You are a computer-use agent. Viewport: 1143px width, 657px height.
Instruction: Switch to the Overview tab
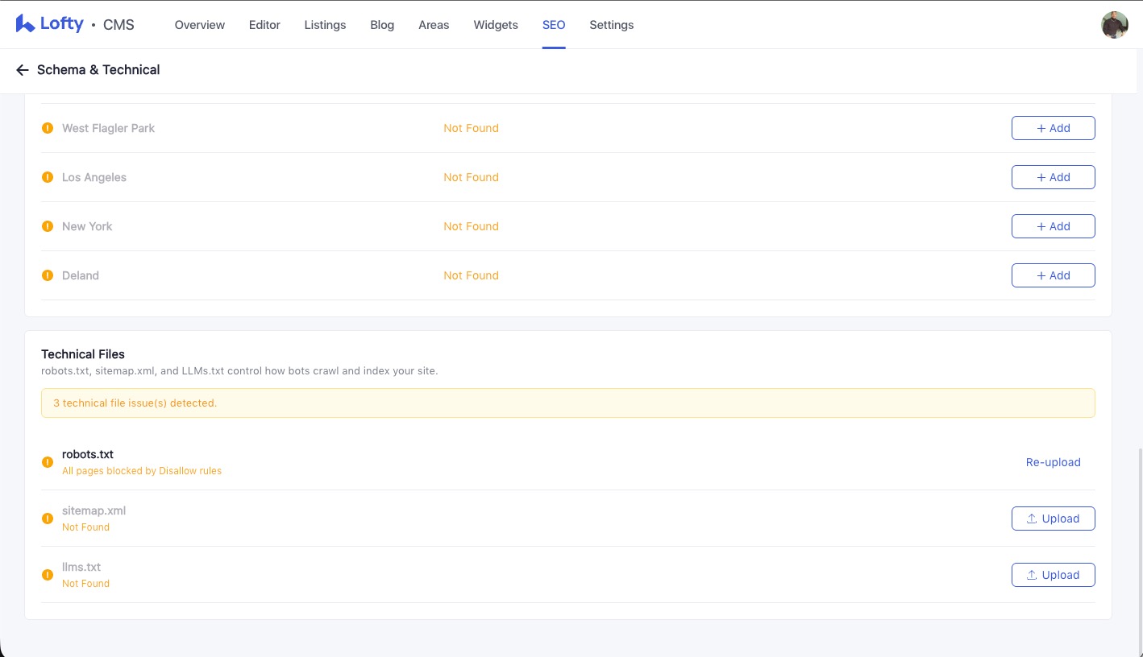click(199, 25)
